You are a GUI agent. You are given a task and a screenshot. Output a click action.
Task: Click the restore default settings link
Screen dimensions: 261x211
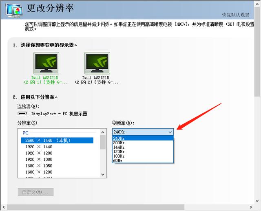[236, 15]
